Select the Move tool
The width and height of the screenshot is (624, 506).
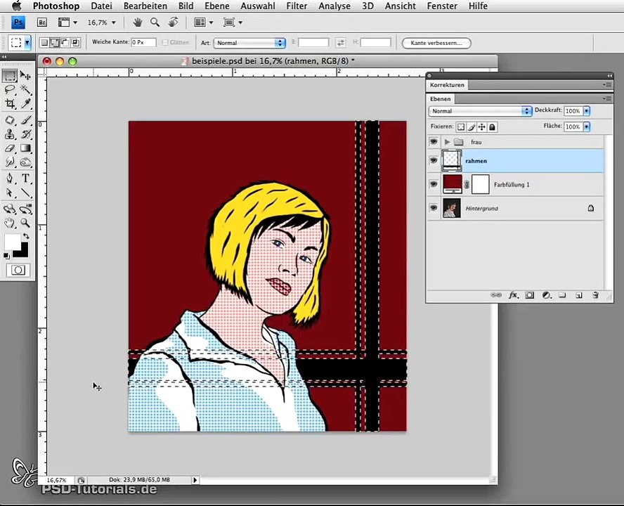click(25, 75)
